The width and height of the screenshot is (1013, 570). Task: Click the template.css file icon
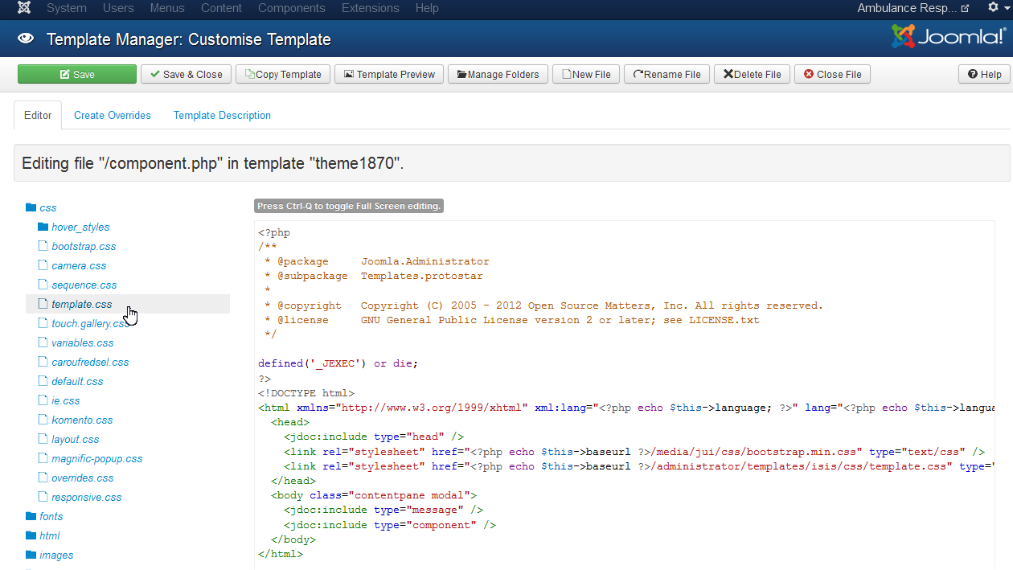(43, 304)
